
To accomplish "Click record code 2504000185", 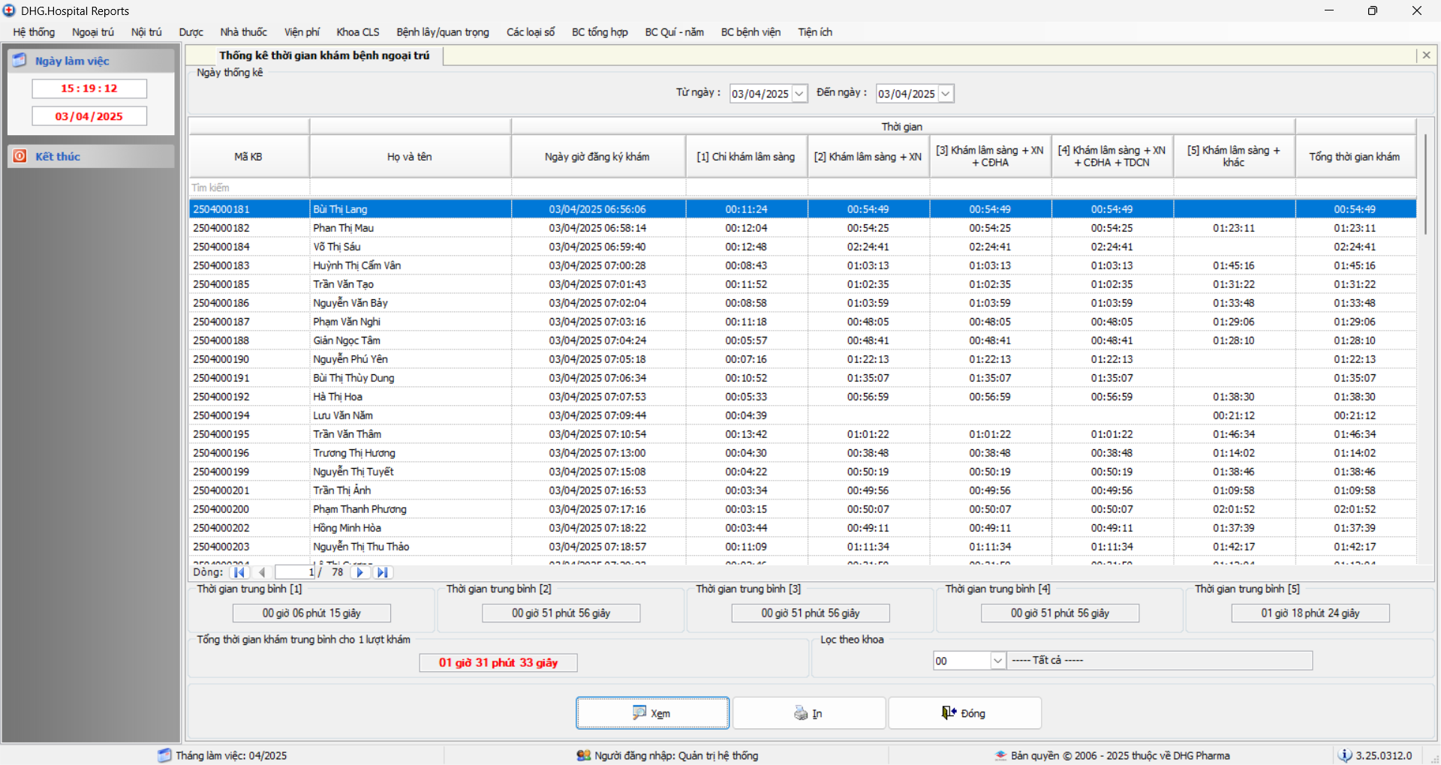I will 221,284.
